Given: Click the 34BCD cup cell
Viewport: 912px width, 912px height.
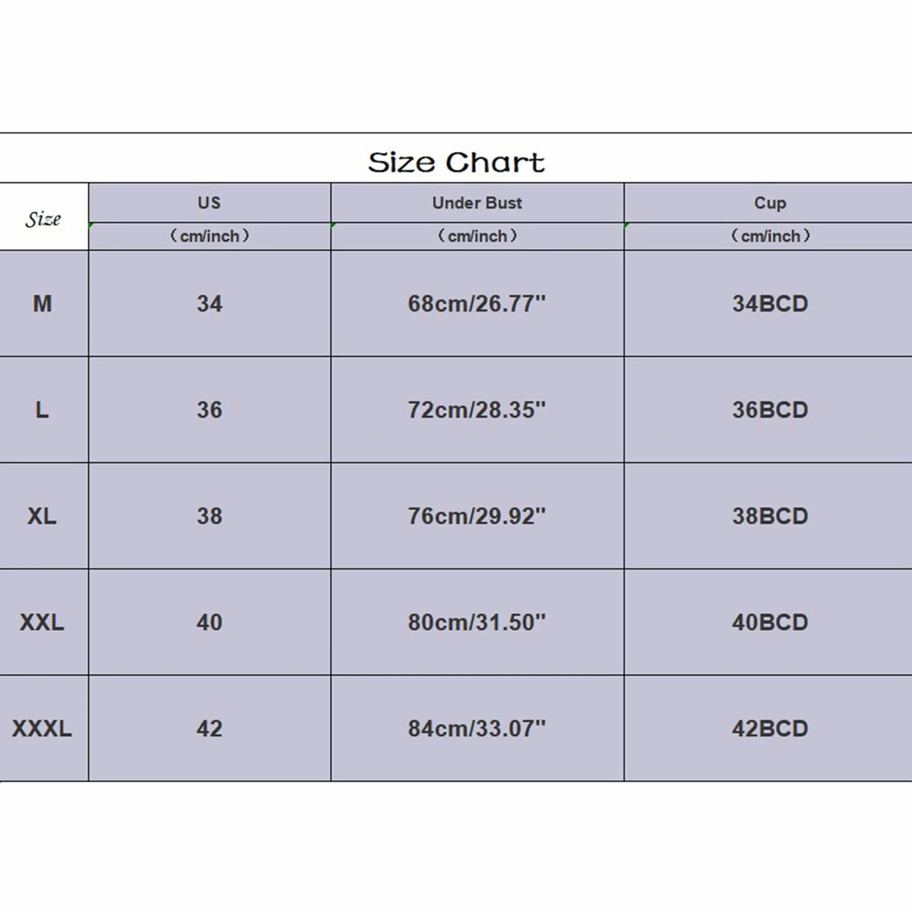Looking at the screenshot, I should [769, 304].
